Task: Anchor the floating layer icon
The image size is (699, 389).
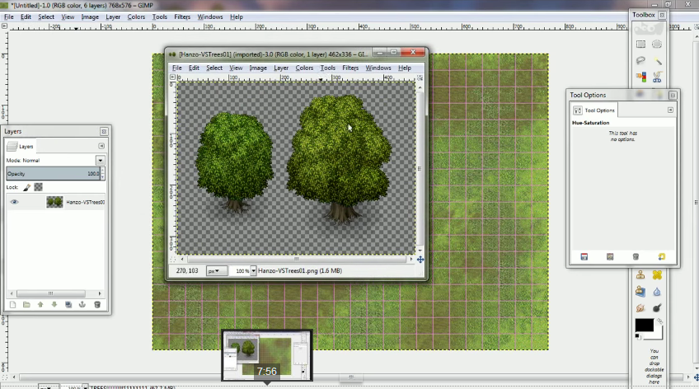Action: (82, 305)
